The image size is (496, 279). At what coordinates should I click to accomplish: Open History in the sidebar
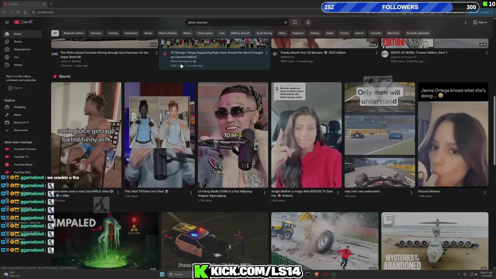coord(23,65)
